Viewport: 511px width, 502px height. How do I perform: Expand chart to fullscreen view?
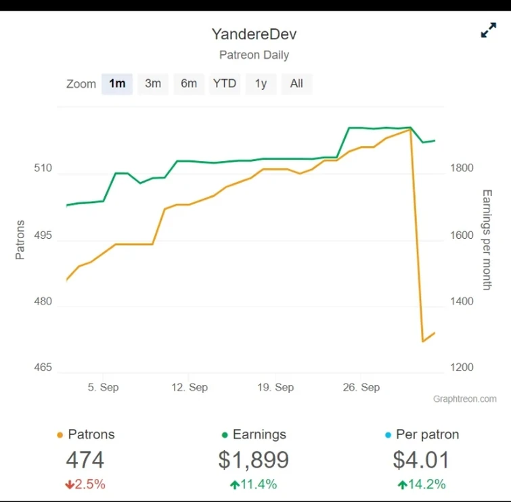(488, 31)
